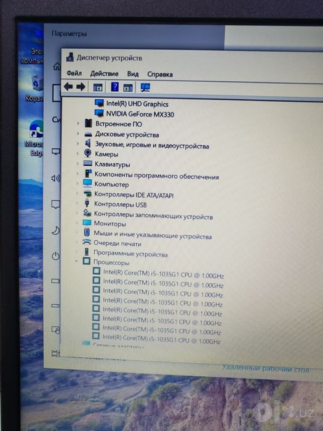This screenshot has width=323, height=431.
Task: Click the Программные устройства icon
Action: pyautogui.click(x=87, y=251)
